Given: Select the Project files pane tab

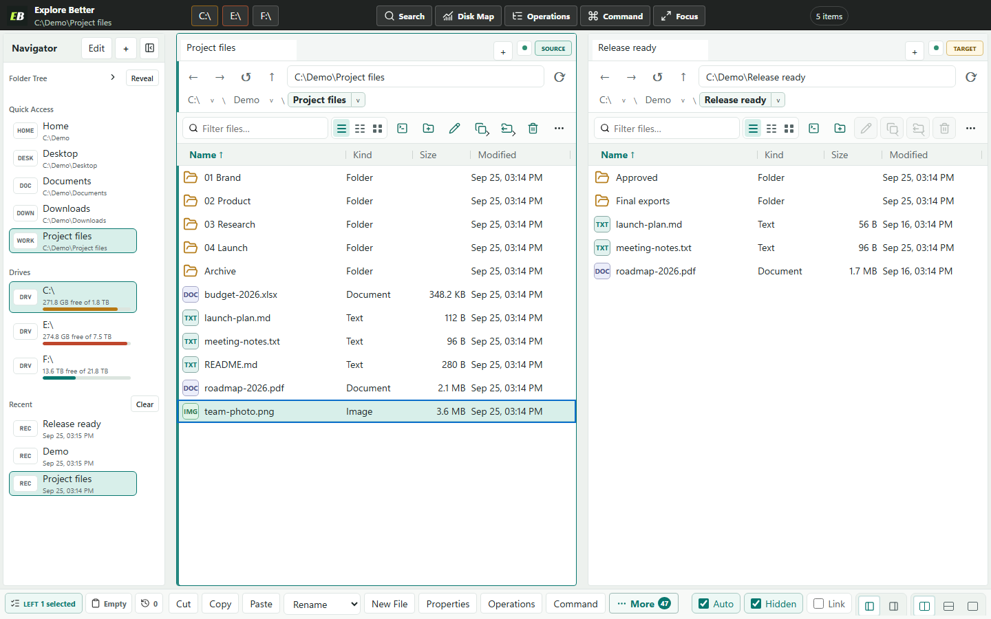Looking at the screenshot, I should click(x=239, y=48).
